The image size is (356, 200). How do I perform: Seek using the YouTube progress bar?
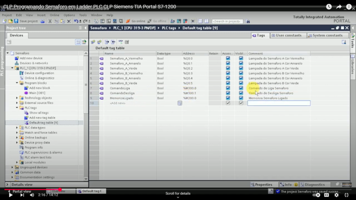[x=178, y=189]
